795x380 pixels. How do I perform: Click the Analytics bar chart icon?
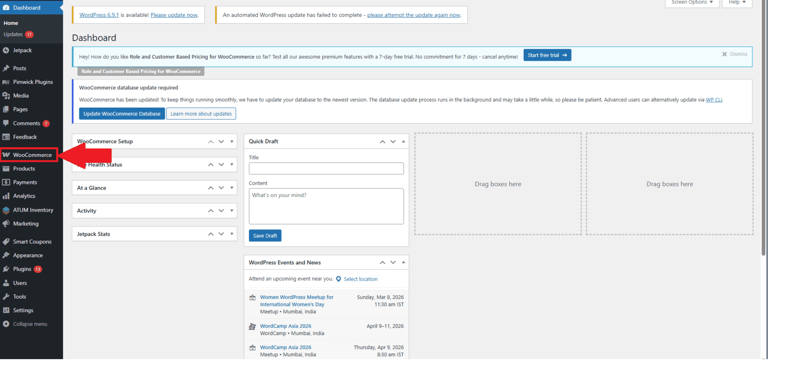click(6, 196)
